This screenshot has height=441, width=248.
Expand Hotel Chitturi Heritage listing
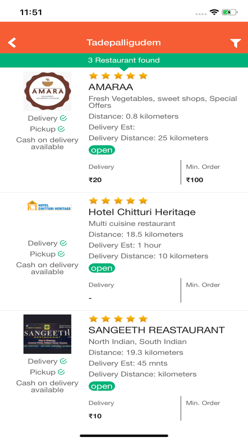(142, 212)
